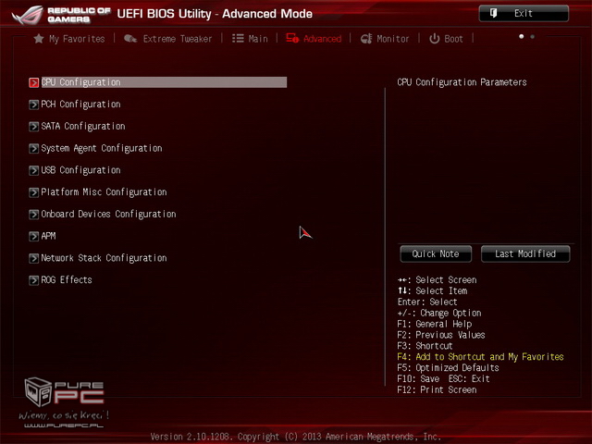Click 'F5: Optimized Defaults' hint
592x444 pixels.
pos(448,368)
